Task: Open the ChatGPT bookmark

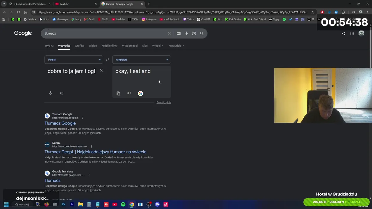Action: pos(203,19)
